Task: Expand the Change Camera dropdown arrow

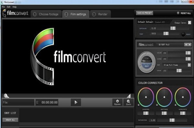Action: 189,23
